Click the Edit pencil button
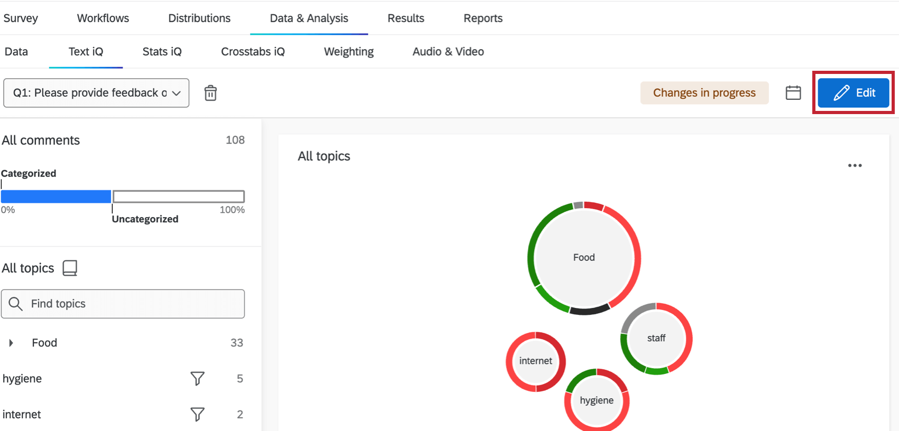Screen dimensions: 899x431 [854, 92]
